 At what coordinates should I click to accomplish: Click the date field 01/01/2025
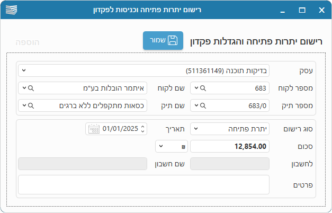120,128
